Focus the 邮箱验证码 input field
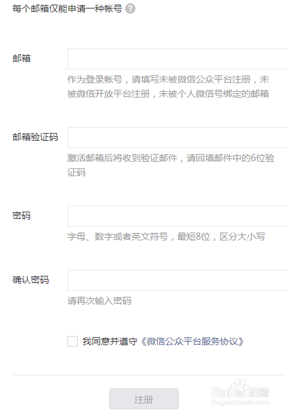Screen dimensions: 288x414 tap(178, 138)
